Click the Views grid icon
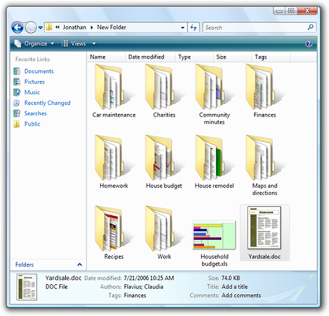The image size is (329, 316). 65,43
